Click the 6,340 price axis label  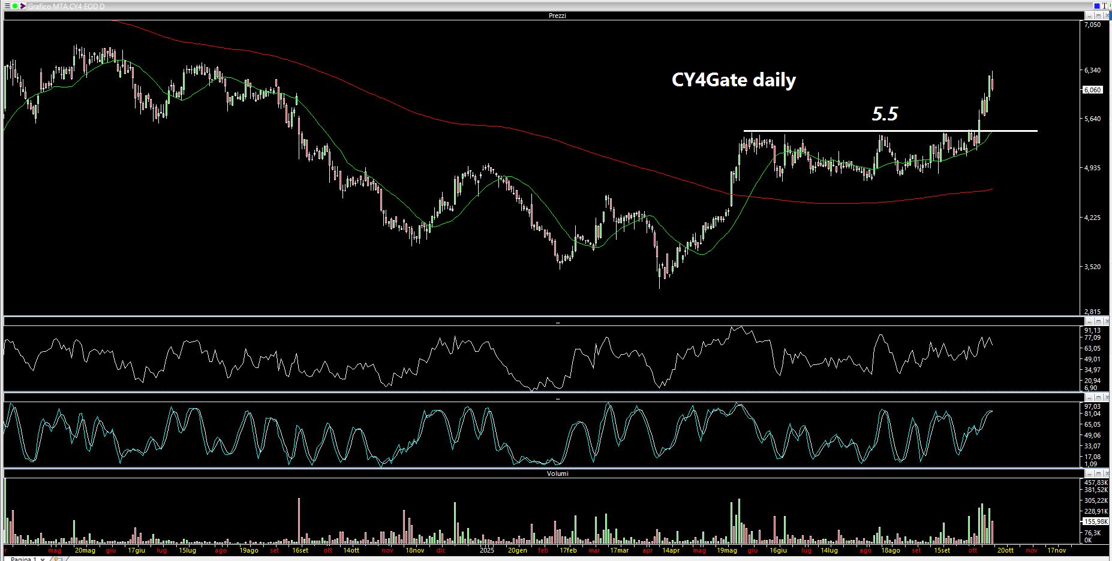1092,70
